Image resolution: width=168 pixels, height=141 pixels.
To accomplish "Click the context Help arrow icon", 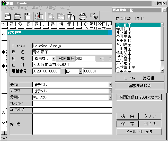I will click(x=94, y=16).
